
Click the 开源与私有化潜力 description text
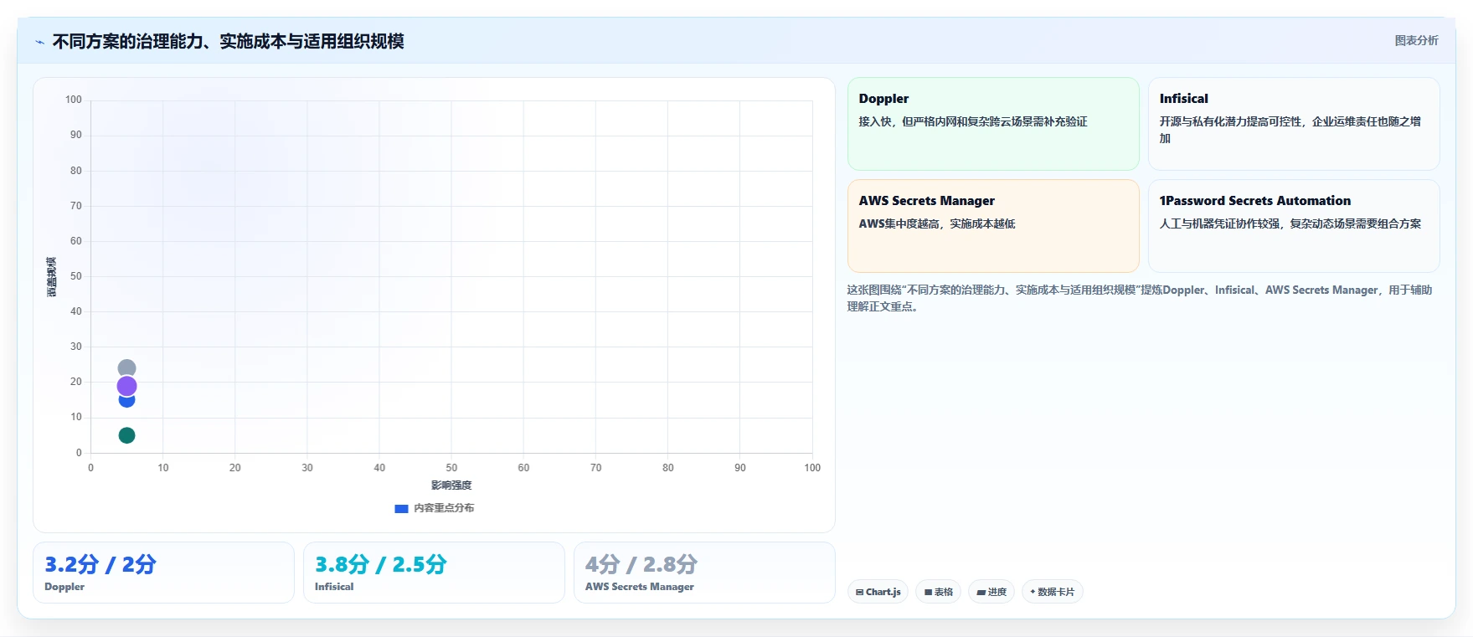click(x=1290, y=130)
